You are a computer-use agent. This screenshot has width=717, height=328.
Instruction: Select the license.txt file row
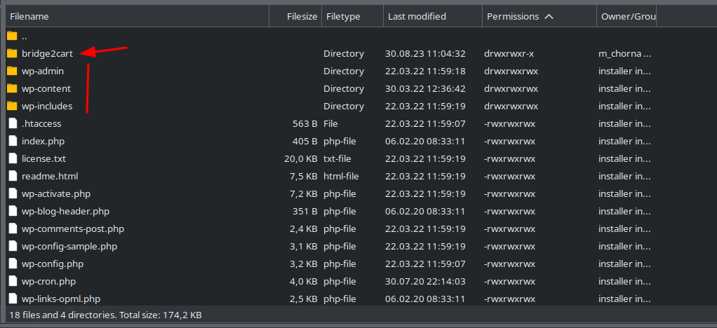(331, 158)
